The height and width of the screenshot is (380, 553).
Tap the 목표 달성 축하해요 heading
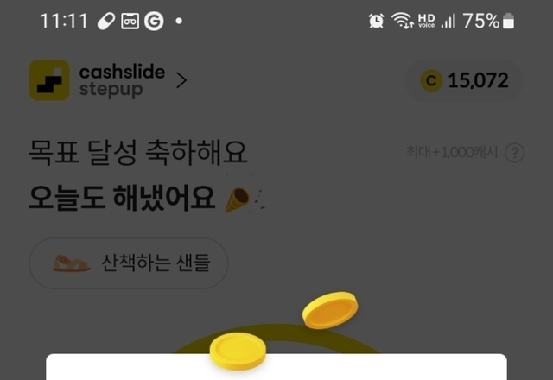click(138, 153)
